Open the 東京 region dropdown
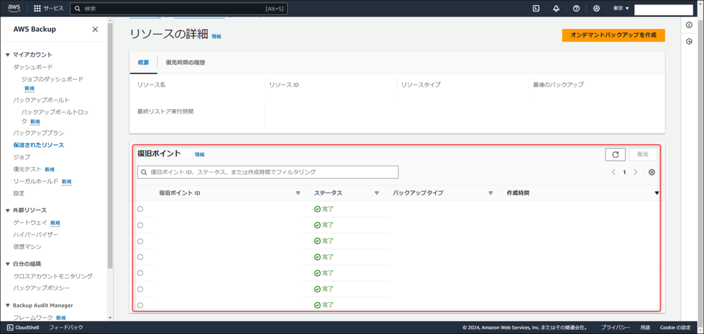Screen dimensions: 704x334 [x=621, y=9]
